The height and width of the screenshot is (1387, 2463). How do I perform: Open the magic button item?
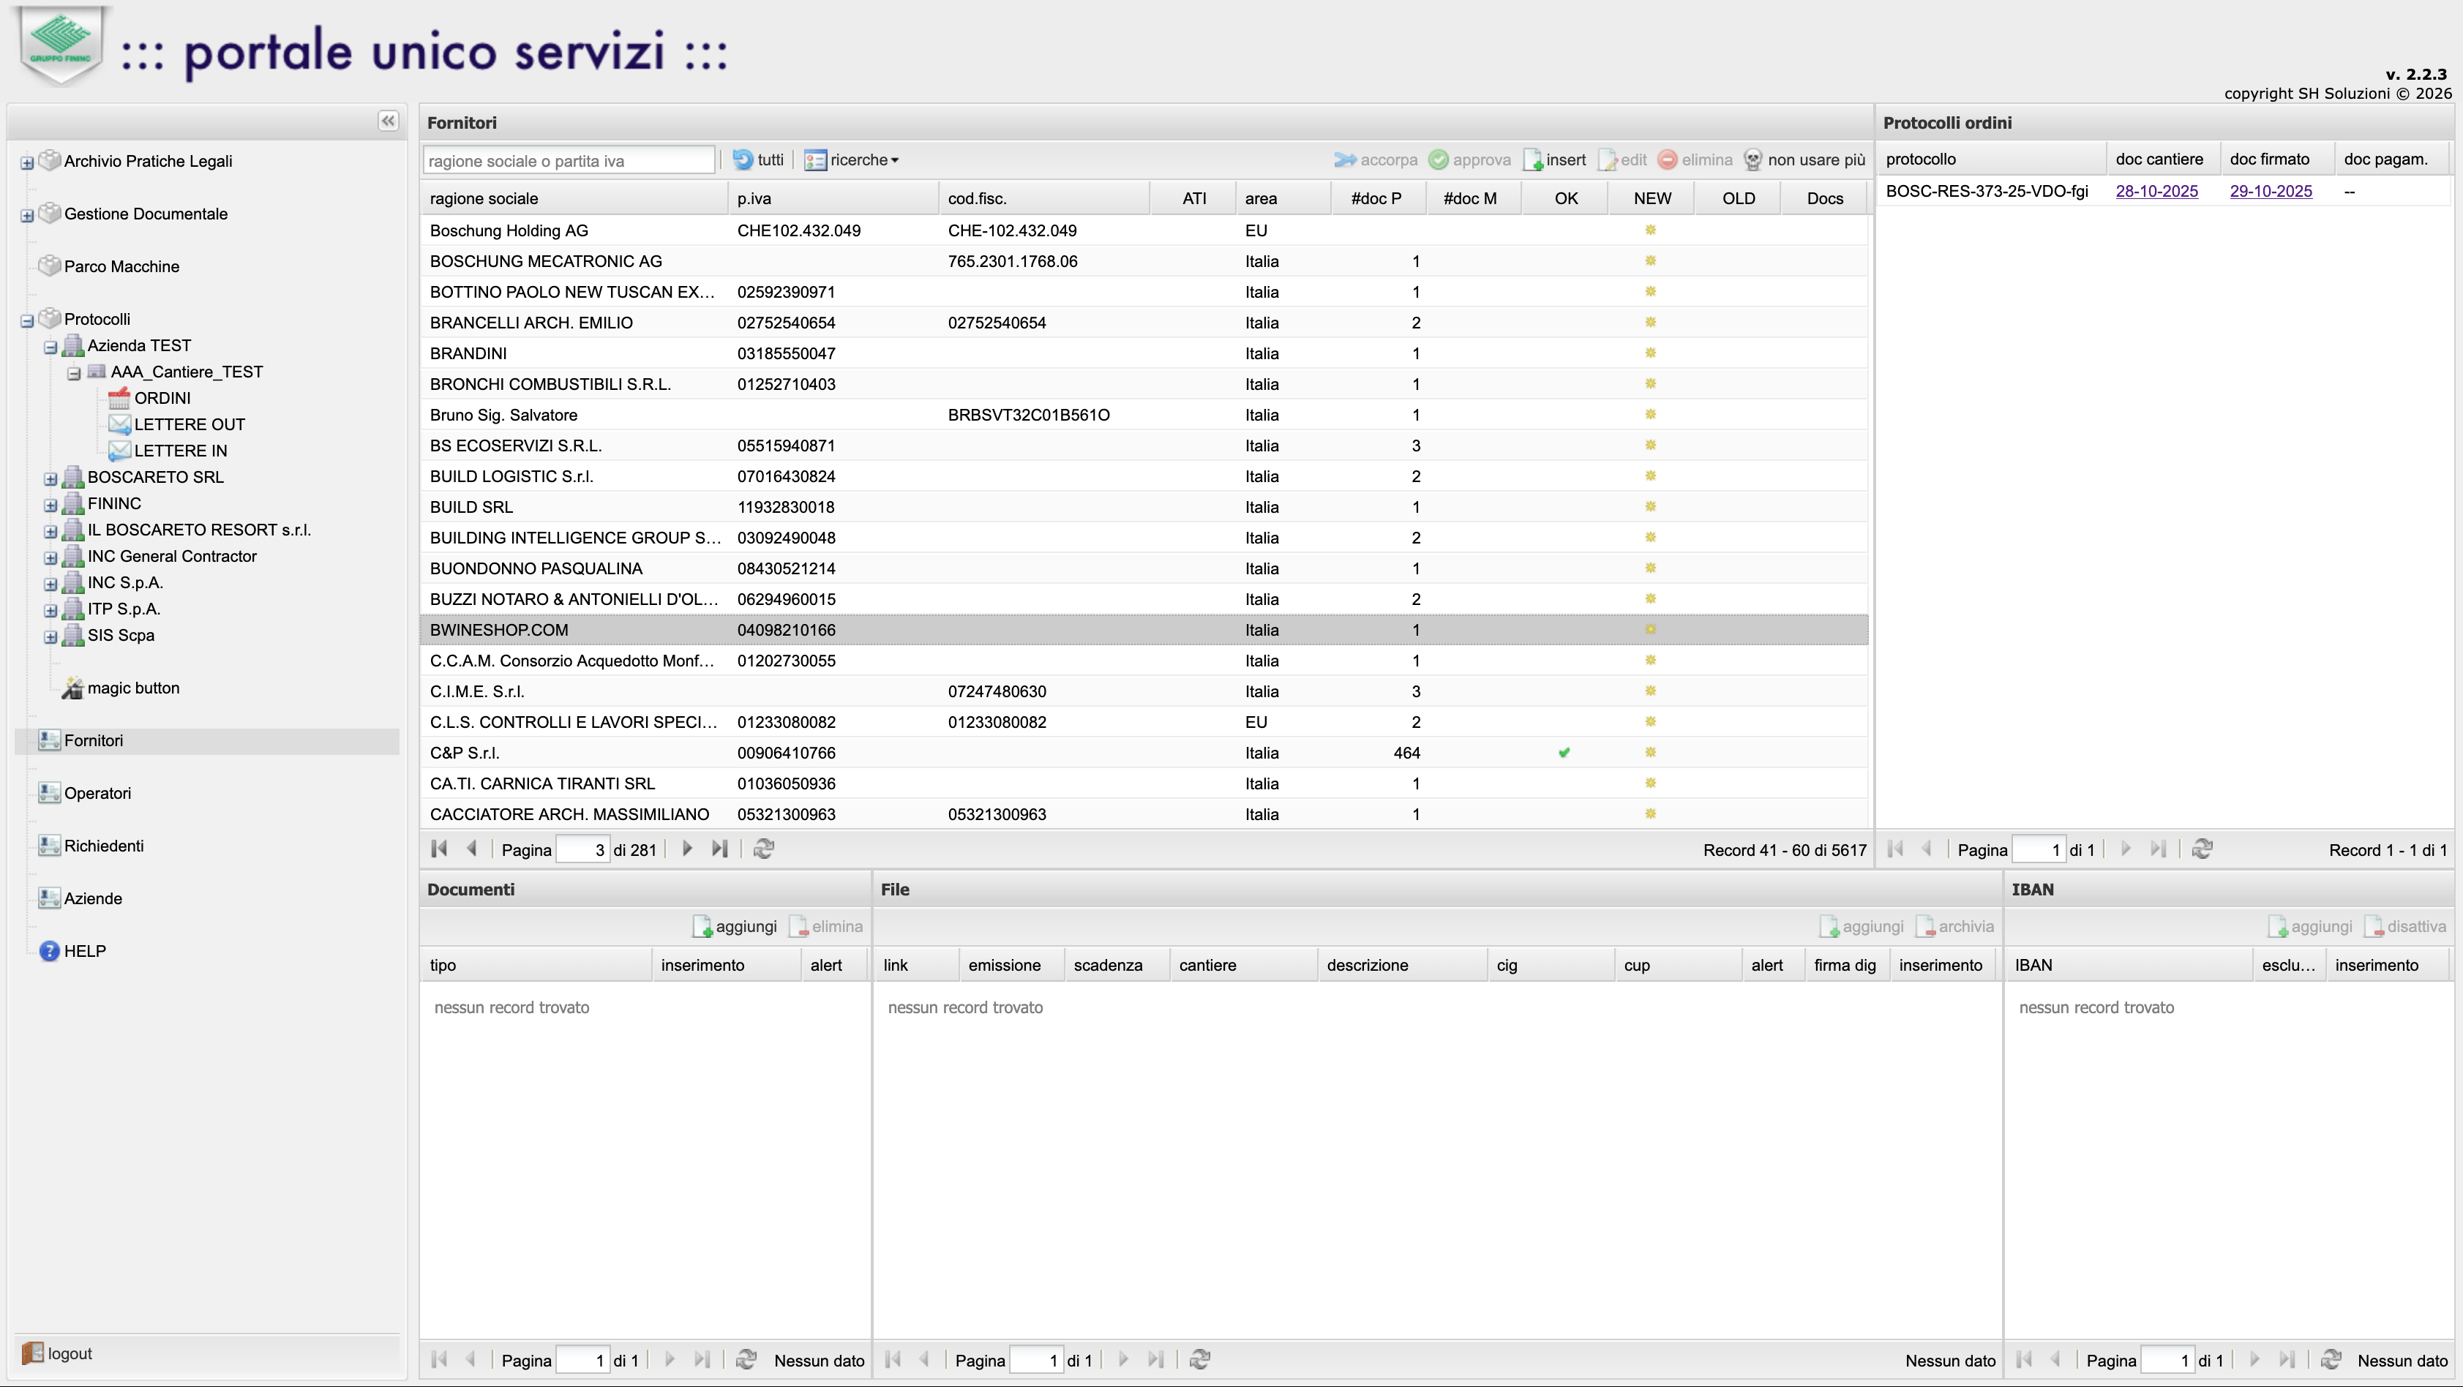133,688
